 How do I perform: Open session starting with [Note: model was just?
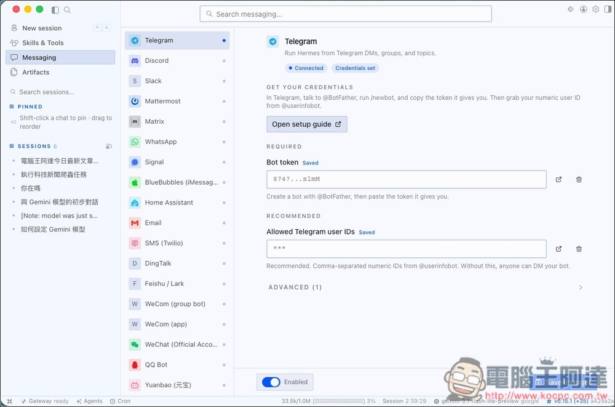click(60, 216)
